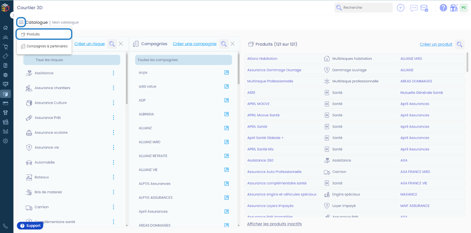Image resolution: width=471 pixels, height=233 pixels.
Task: Open the bar chart statistics icon in the sidebar
Action: tap(5, 131)
